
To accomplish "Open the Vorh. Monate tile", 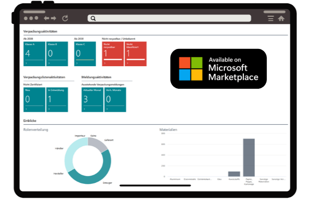I will [115, 100].
